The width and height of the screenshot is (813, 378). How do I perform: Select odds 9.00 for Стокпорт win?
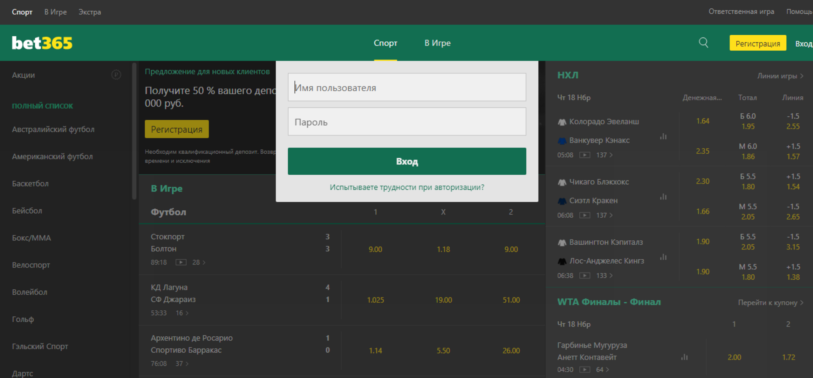[375, 249]
